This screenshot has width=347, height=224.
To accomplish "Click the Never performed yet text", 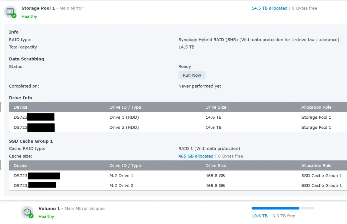I will [200, 86].
